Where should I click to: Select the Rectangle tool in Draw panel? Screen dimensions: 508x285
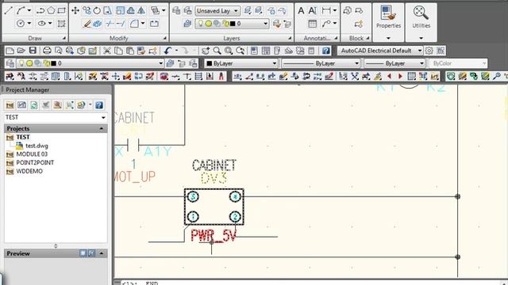click(x=61, y=10)
